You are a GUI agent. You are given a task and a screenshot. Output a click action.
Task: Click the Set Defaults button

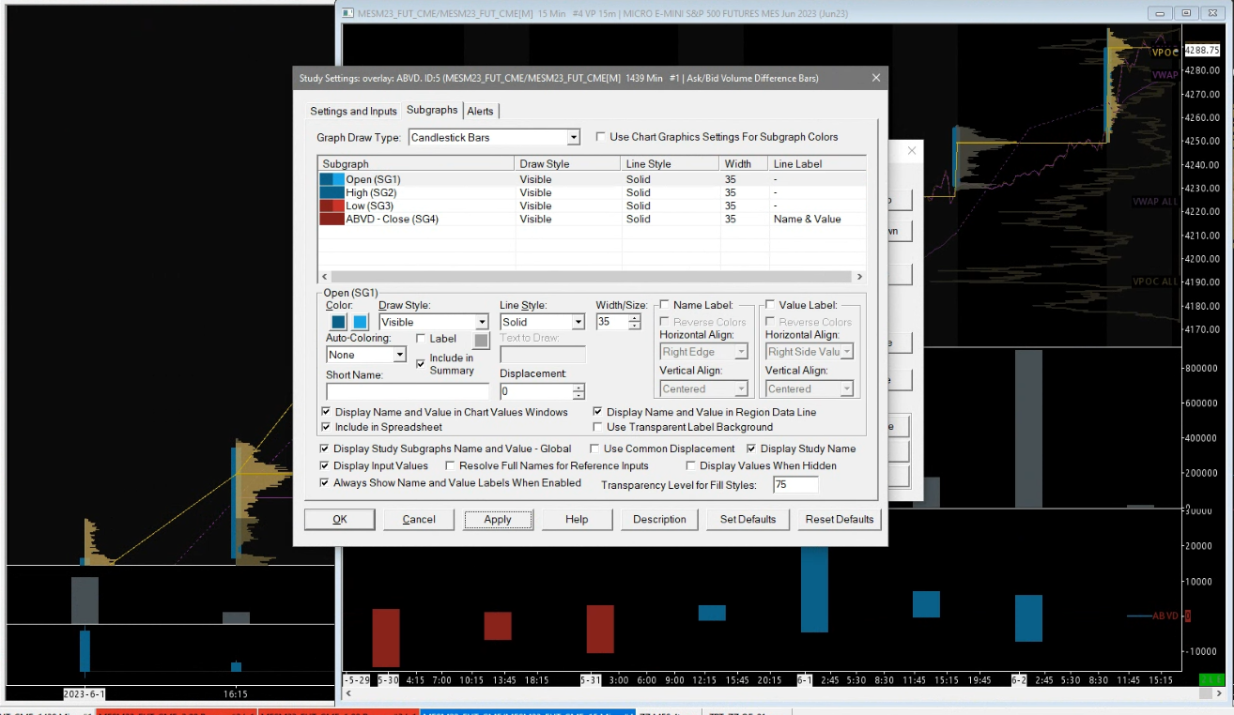tap(748, 519)
